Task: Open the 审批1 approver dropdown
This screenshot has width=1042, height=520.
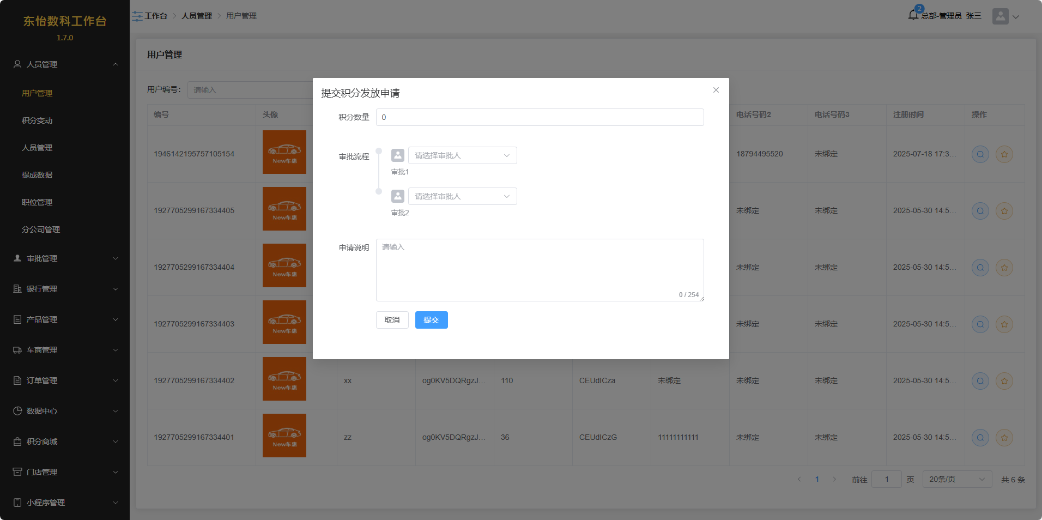Action: pyautogui.click(x=462, y=155)
